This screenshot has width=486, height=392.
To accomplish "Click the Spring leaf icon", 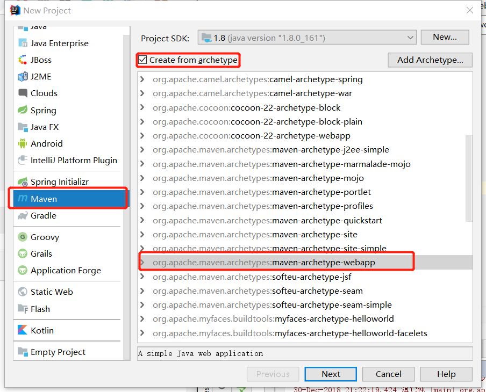I will tap(23, 110).
